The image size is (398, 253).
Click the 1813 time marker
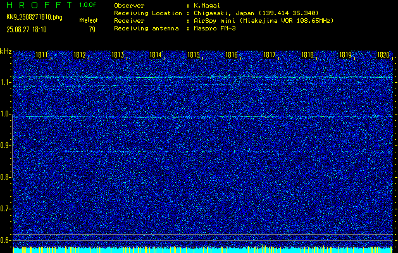118,54
